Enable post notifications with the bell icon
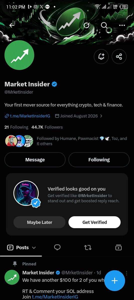134x300 pixels. 101,56
